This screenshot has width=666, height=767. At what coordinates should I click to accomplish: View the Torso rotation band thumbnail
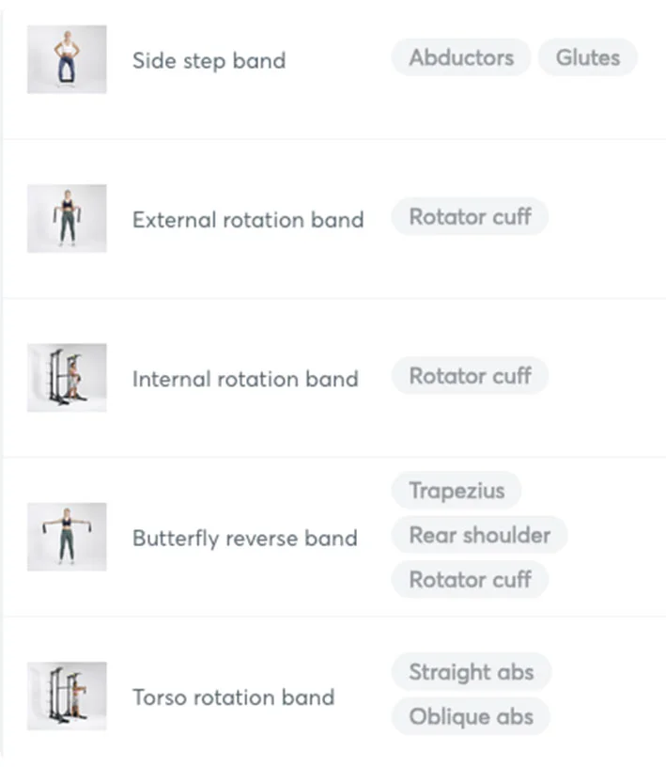[67, 696]
